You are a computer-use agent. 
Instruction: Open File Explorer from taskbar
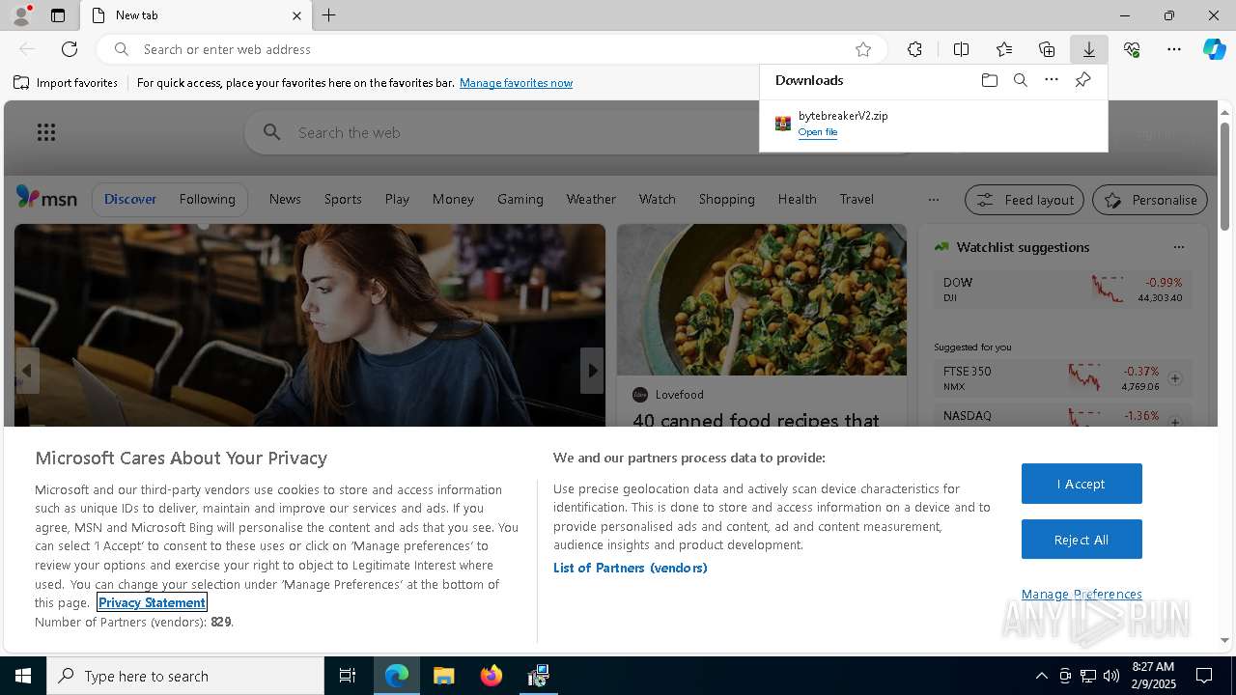point(444,676)
